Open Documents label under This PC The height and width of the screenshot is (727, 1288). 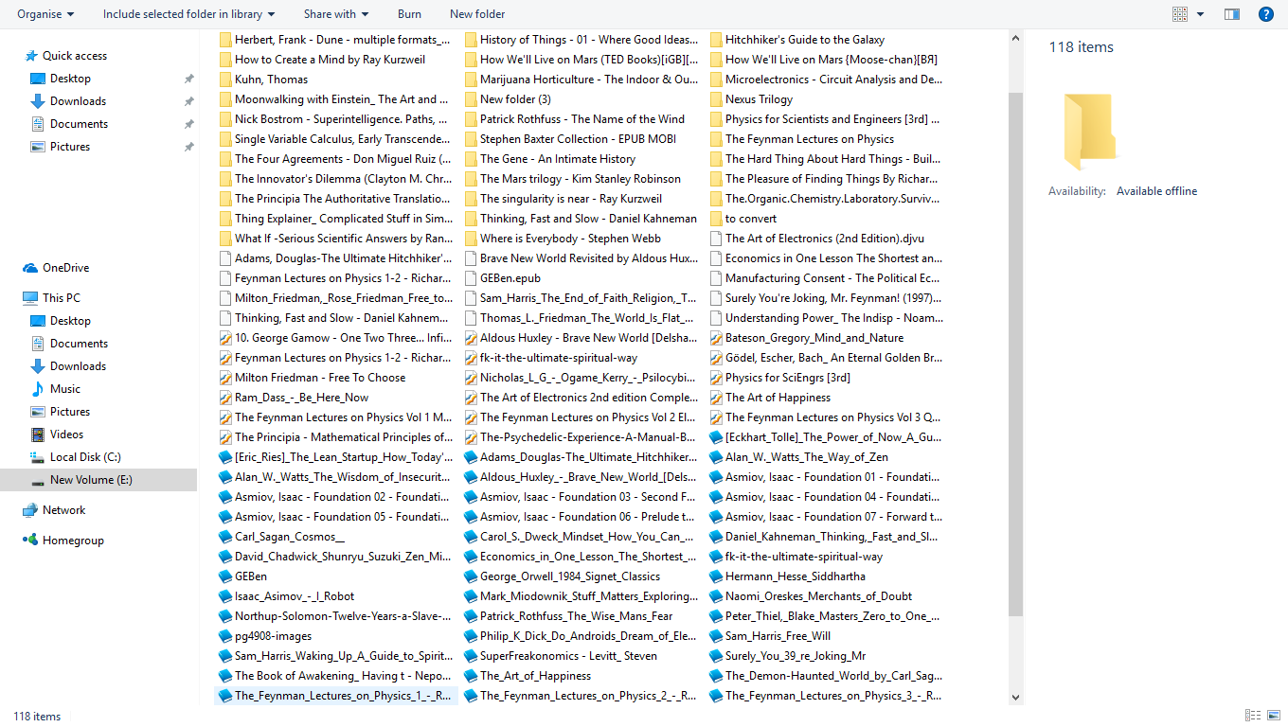pos(79,344)
